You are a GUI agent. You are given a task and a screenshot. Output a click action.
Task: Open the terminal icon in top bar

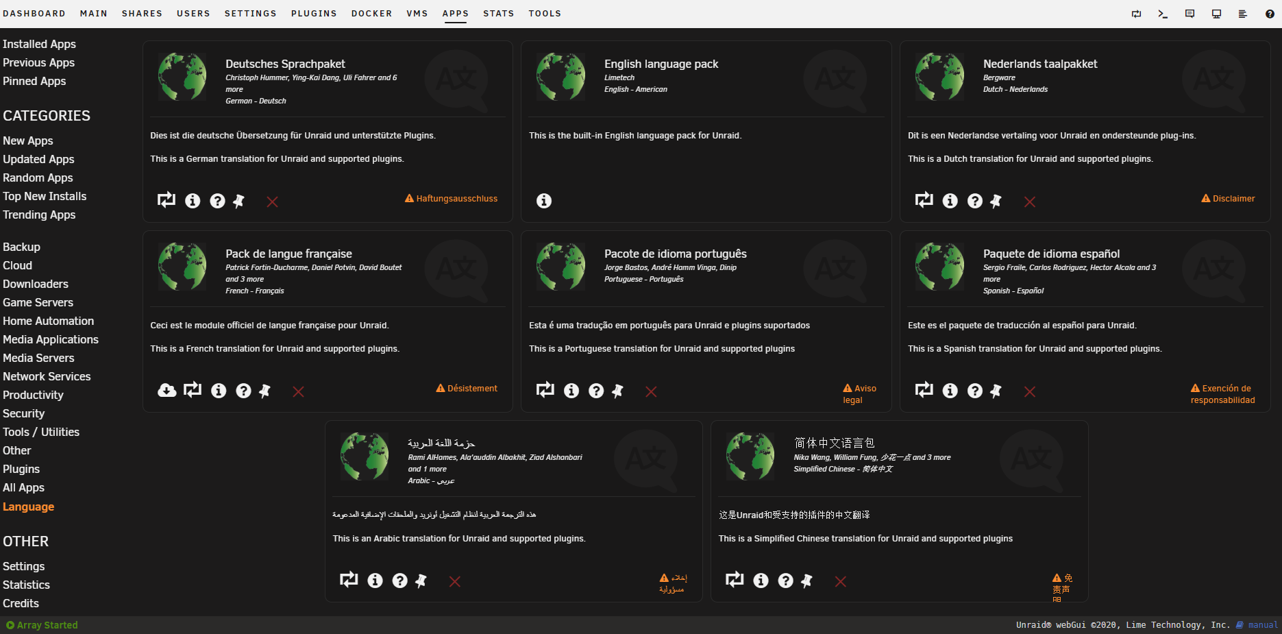pos(1163,14)
